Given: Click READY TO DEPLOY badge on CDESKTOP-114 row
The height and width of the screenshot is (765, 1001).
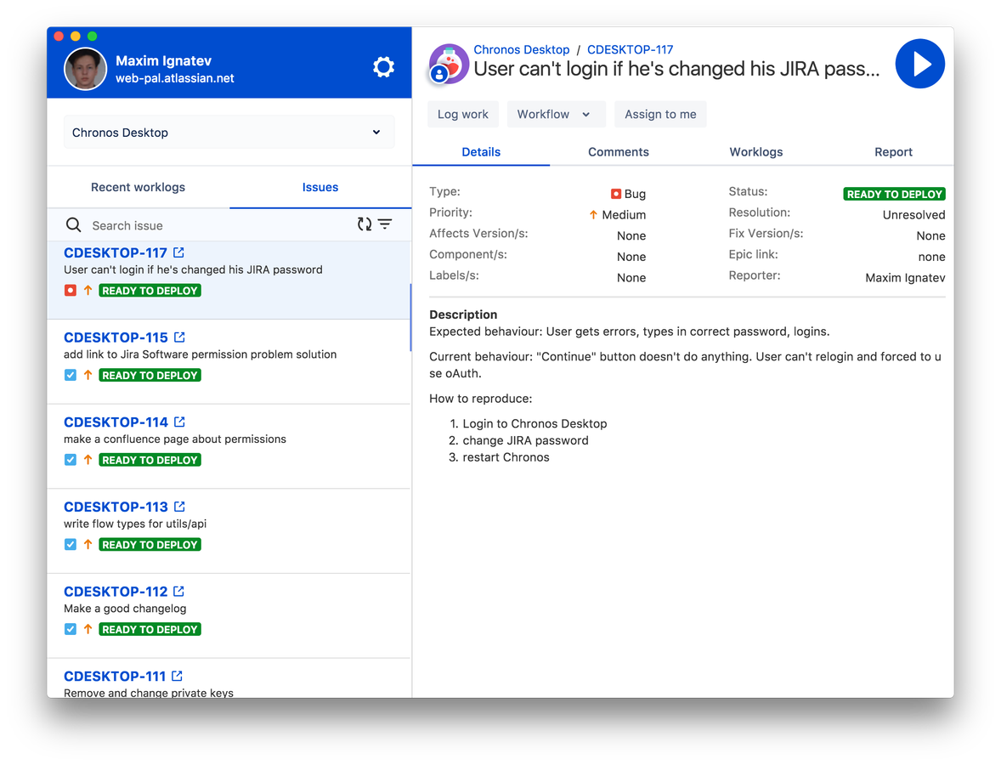Looking at the screenshot, I should point(150,460).
